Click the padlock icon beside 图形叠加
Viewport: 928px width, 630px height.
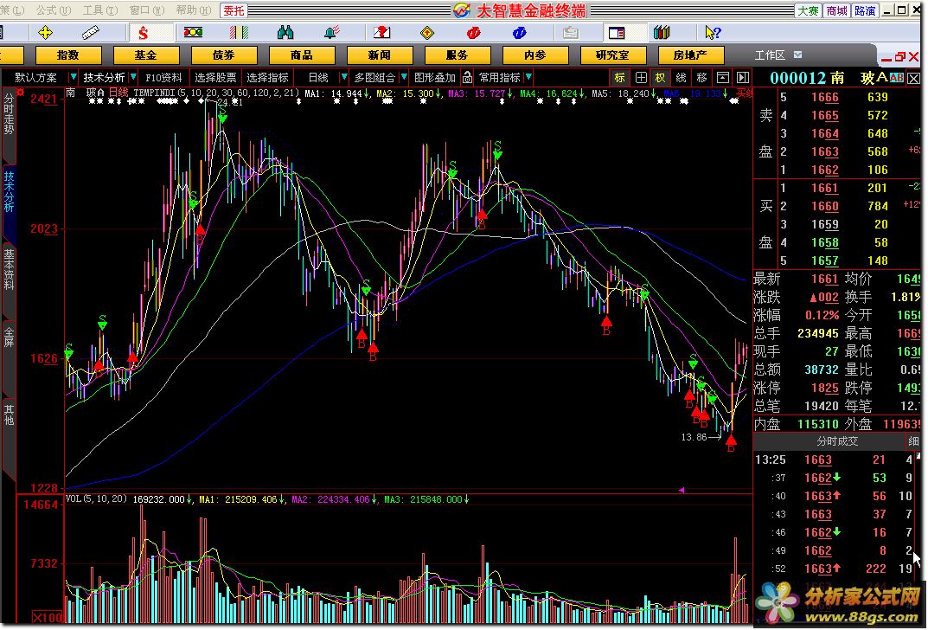pyautogui.click(x=468, y=77)
